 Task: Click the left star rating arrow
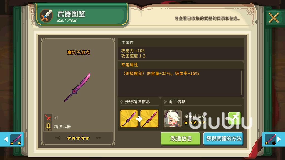58,138
